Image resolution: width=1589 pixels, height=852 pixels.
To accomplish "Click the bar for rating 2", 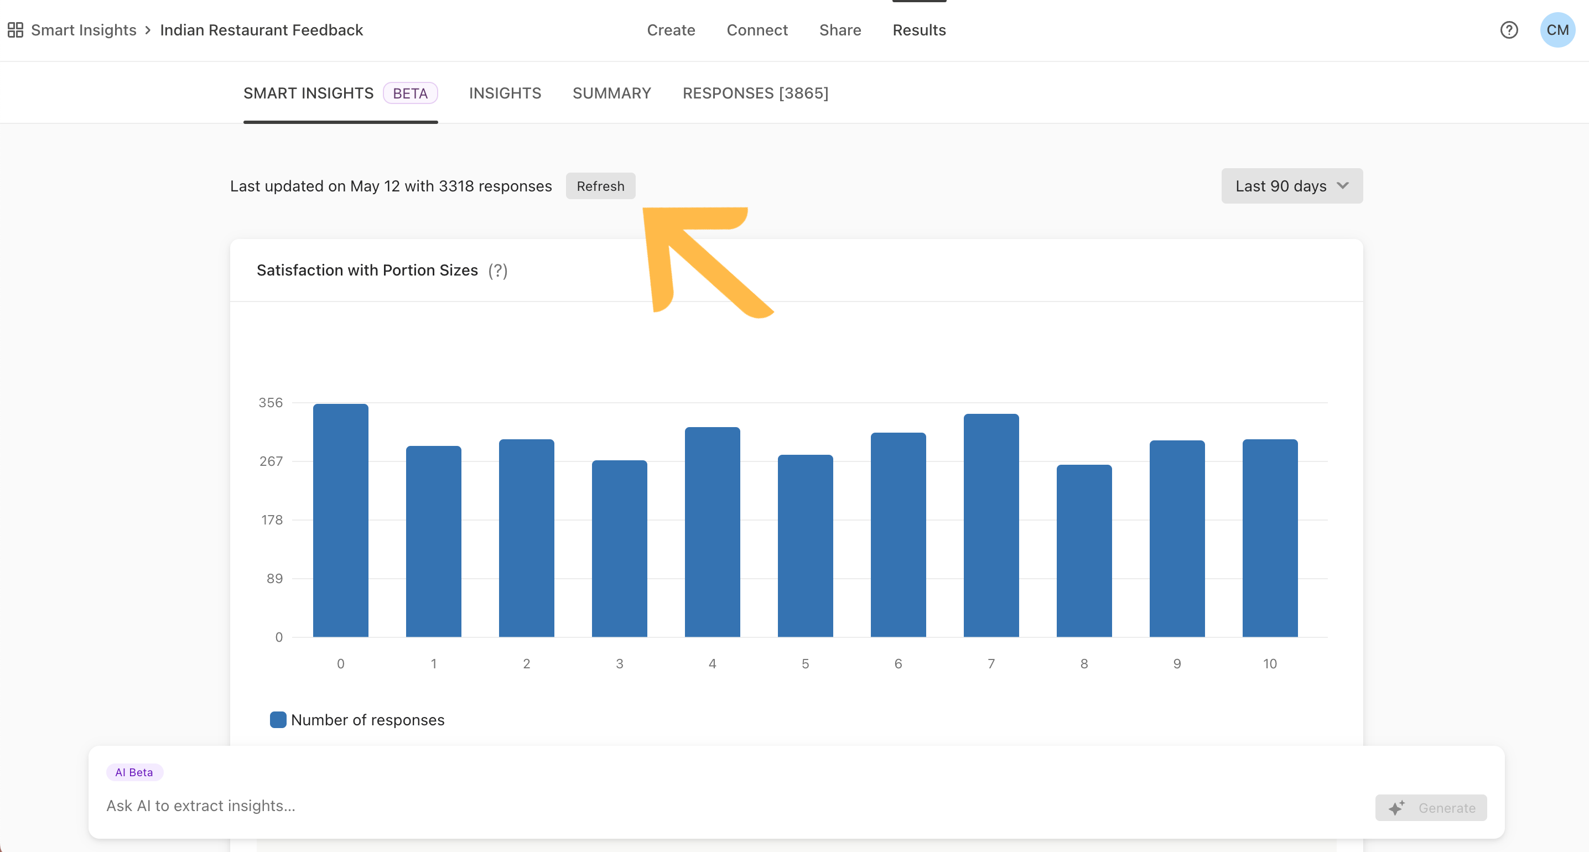I will point(527,538).
